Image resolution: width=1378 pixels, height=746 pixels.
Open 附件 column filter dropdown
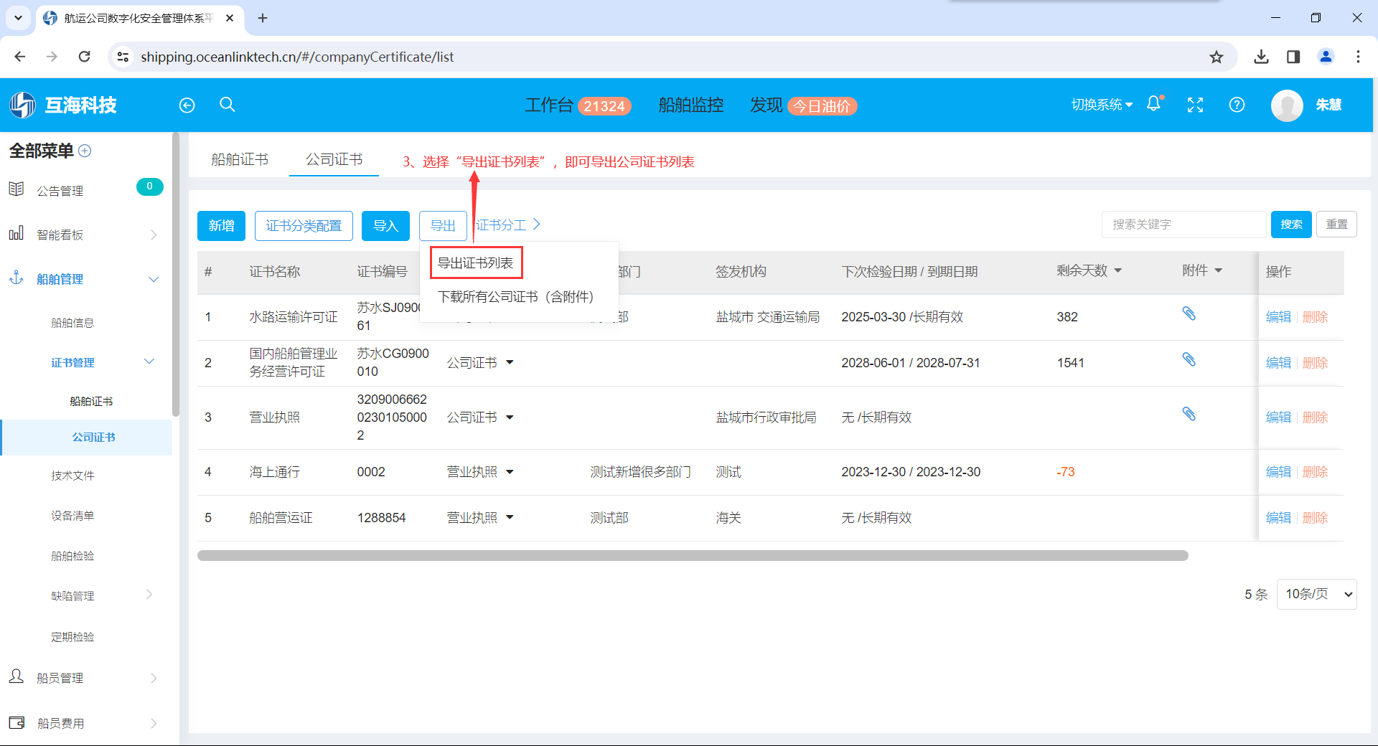coord(1218,270)
